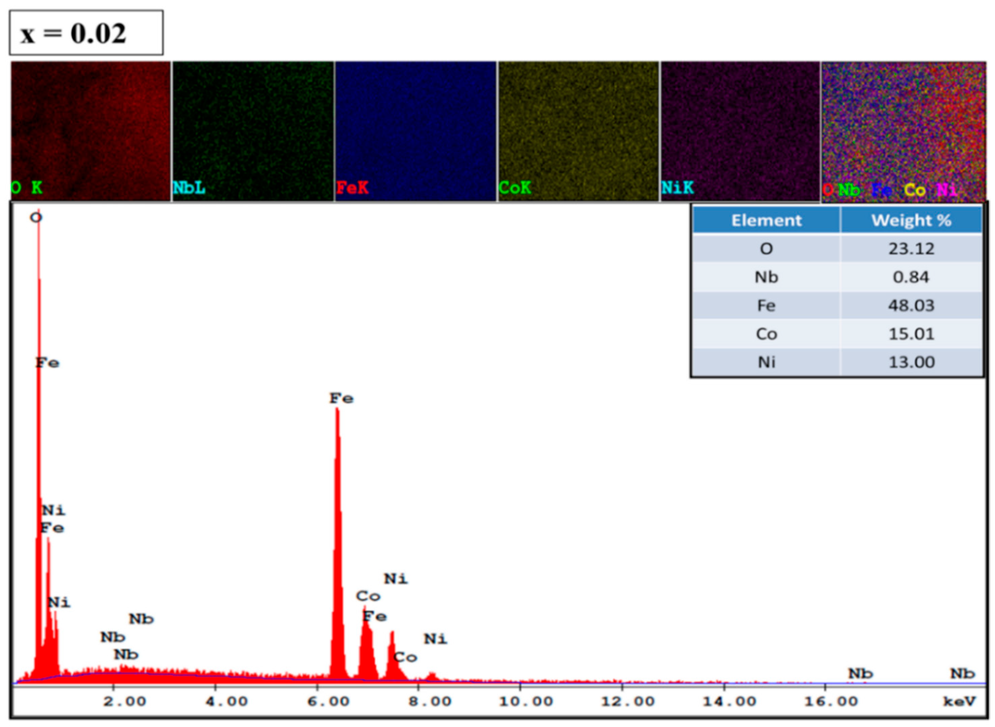Click the 23.12 oxygen weight value
This screenshot has width=995, height=727.
pyautogui.click(x=911, y=249)
